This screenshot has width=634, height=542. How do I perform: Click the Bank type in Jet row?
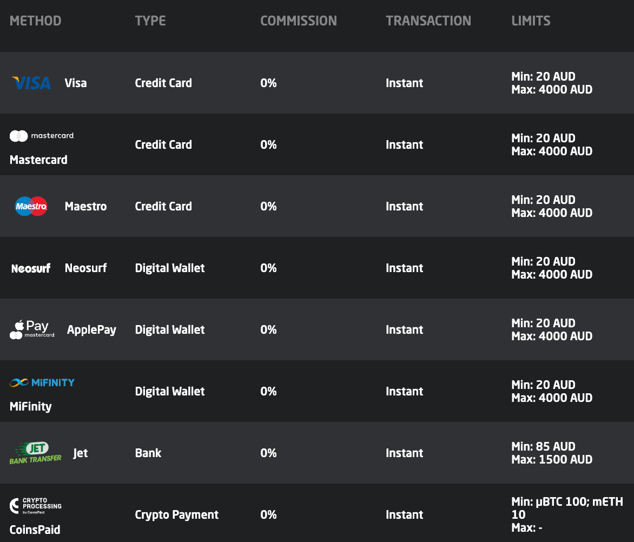(148, 453)
